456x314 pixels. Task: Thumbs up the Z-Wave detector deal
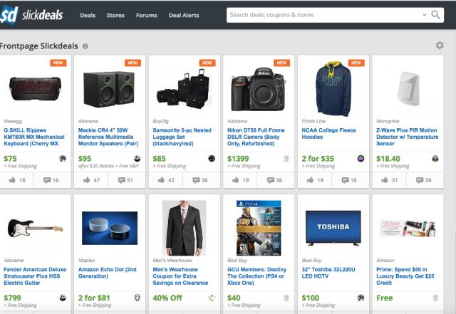tap(389, 180)
